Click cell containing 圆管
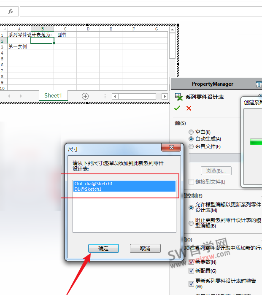This screenshot has height=295, width=262. click(x=65, y=35)
